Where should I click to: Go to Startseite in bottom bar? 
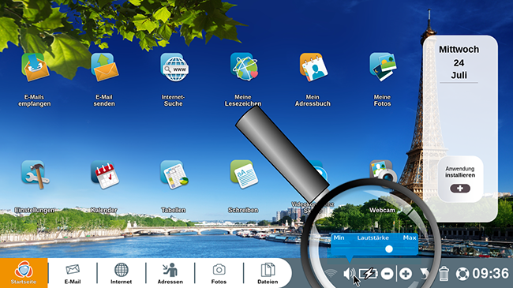point(24,273)
